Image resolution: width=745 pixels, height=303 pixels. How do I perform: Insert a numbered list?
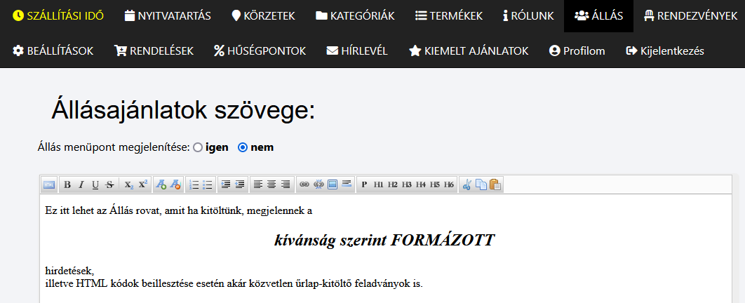click(194, 184)
